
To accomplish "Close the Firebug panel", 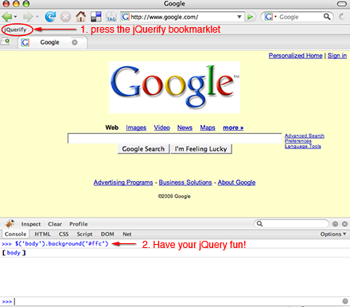I will click(344, 224).
